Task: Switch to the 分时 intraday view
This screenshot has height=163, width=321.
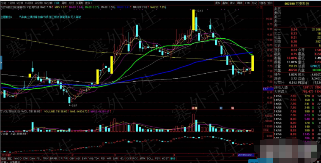Action: tap(4, 3)
